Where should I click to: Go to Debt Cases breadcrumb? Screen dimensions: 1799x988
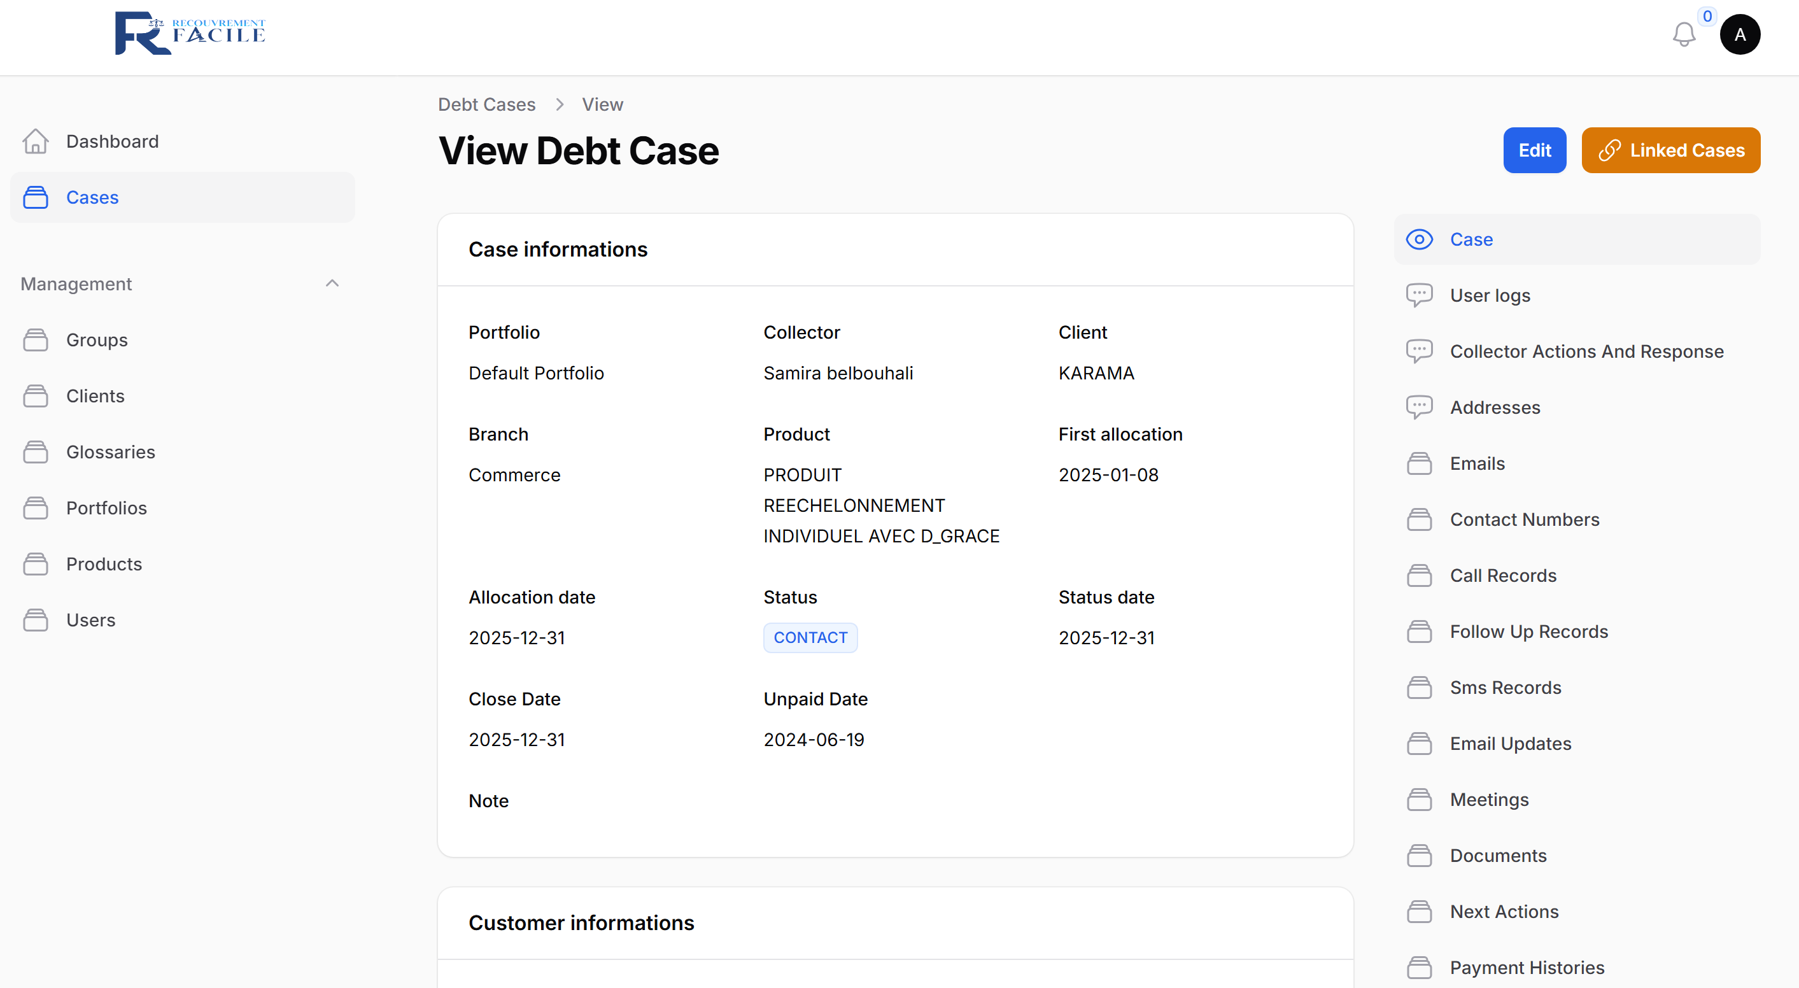[x=486, y=105]
